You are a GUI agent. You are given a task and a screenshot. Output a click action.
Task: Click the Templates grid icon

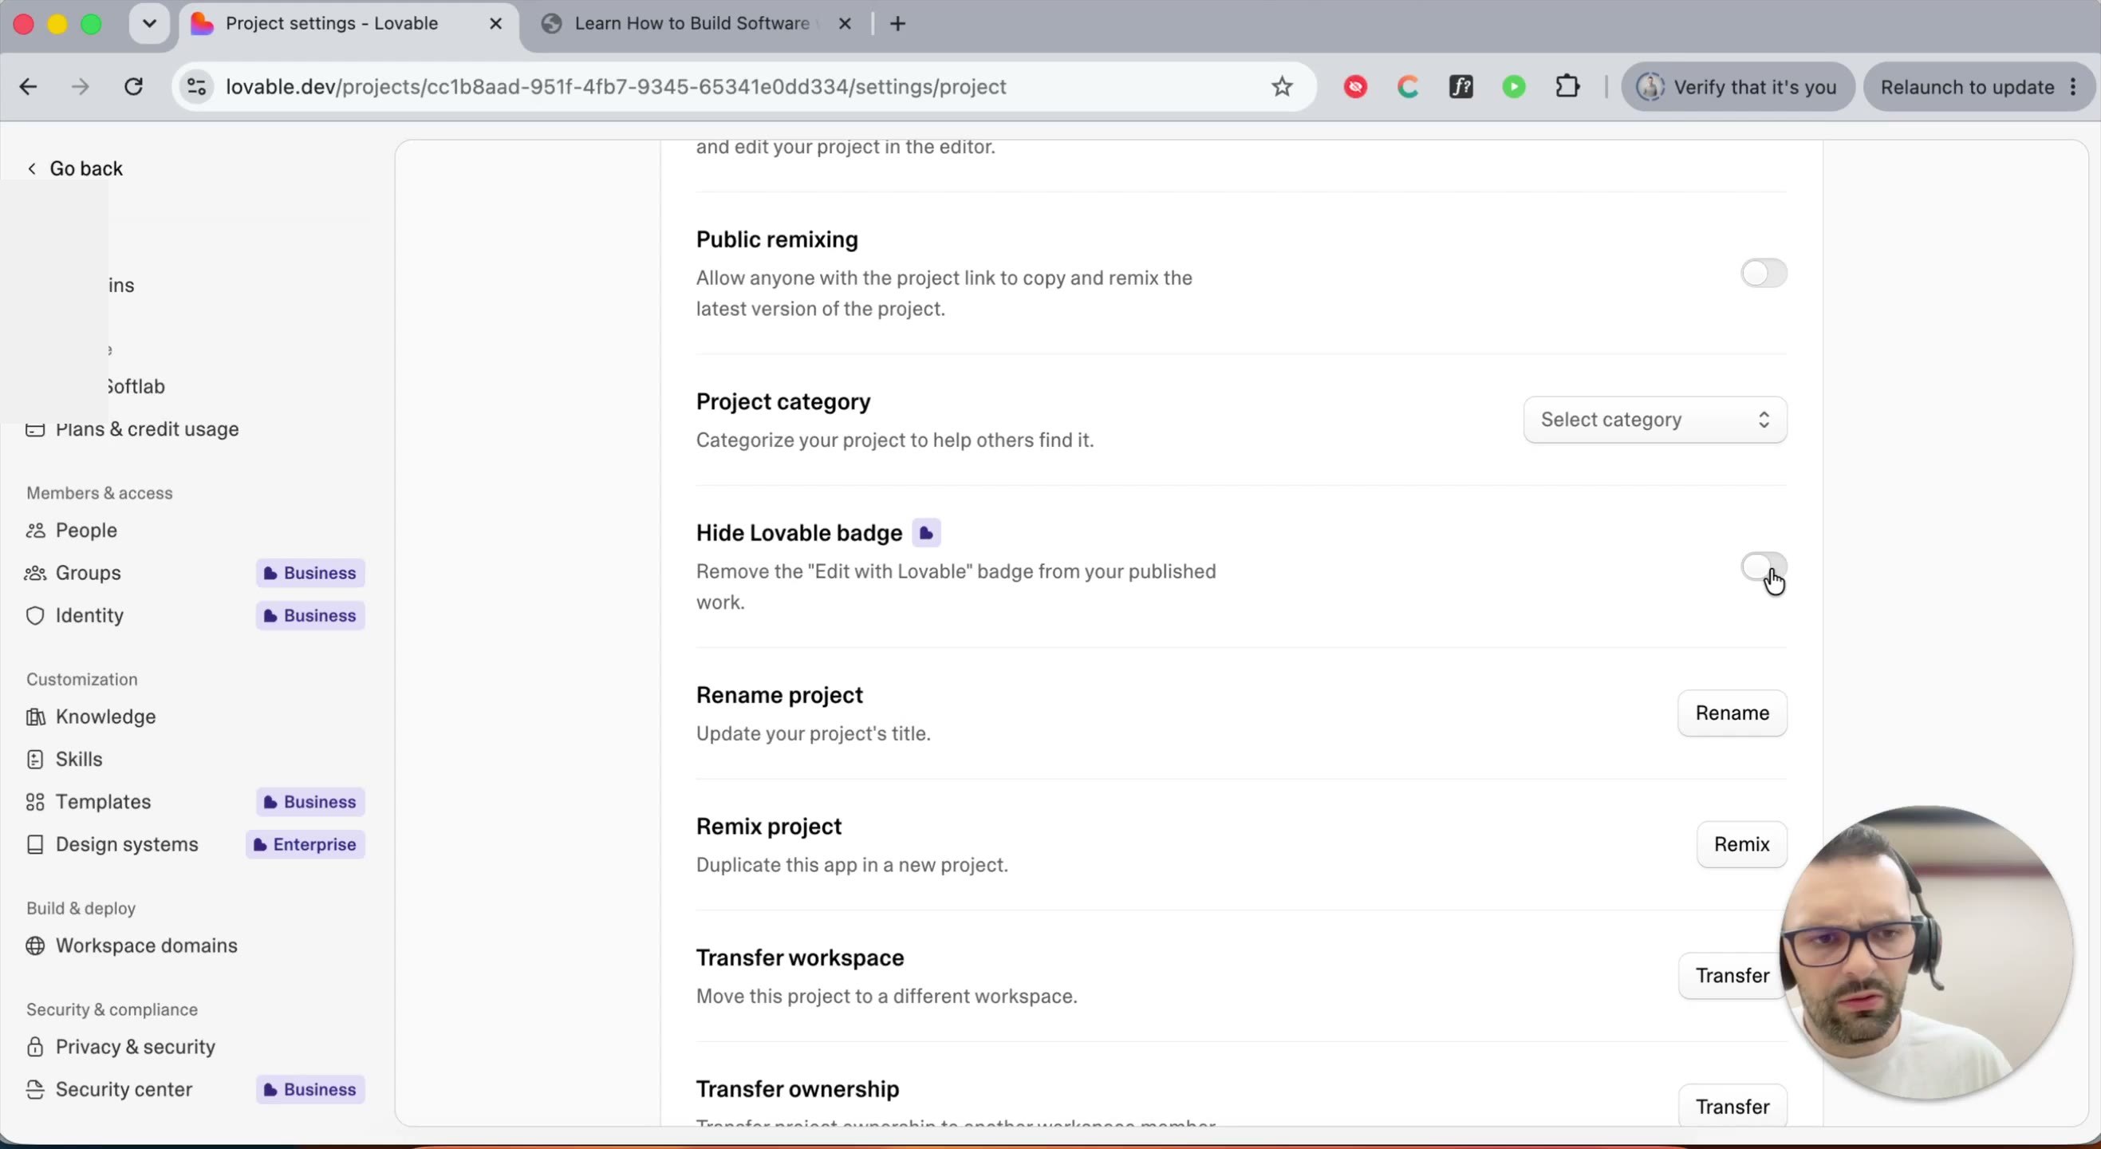35,801
